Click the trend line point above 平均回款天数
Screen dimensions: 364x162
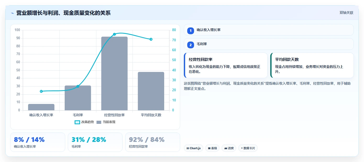[x=151, y=39]
